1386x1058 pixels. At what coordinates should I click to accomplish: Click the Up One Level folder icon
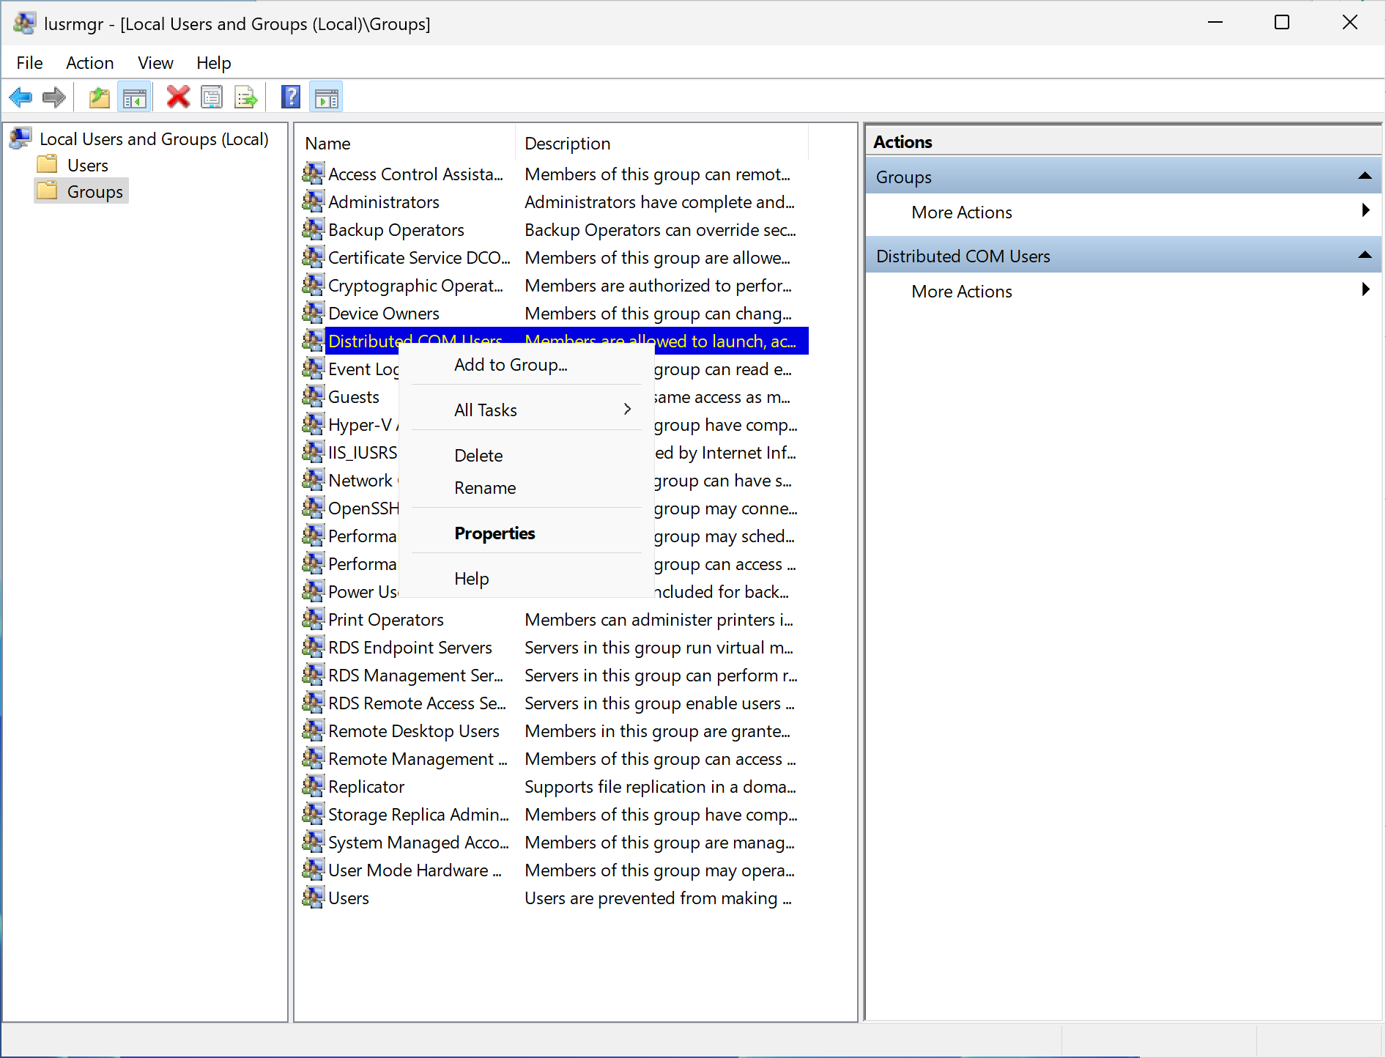[x=99, y=97]
